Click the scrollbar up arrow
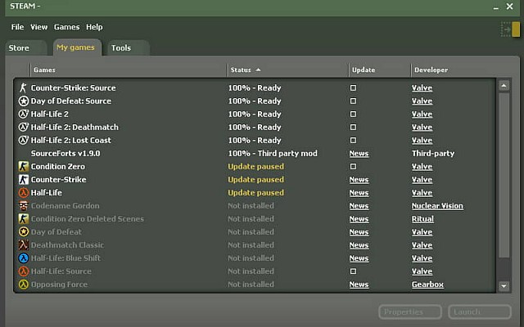 pos(504,85)
